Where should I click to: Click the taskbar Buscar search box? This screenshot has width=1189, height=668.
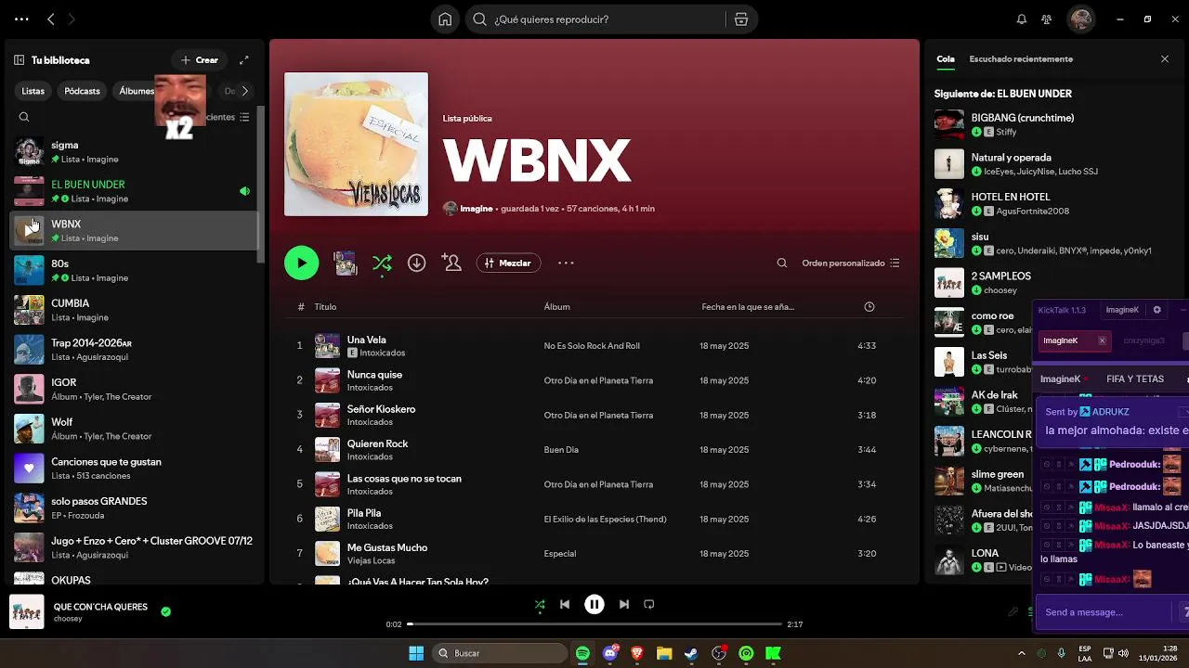[501, 653]
